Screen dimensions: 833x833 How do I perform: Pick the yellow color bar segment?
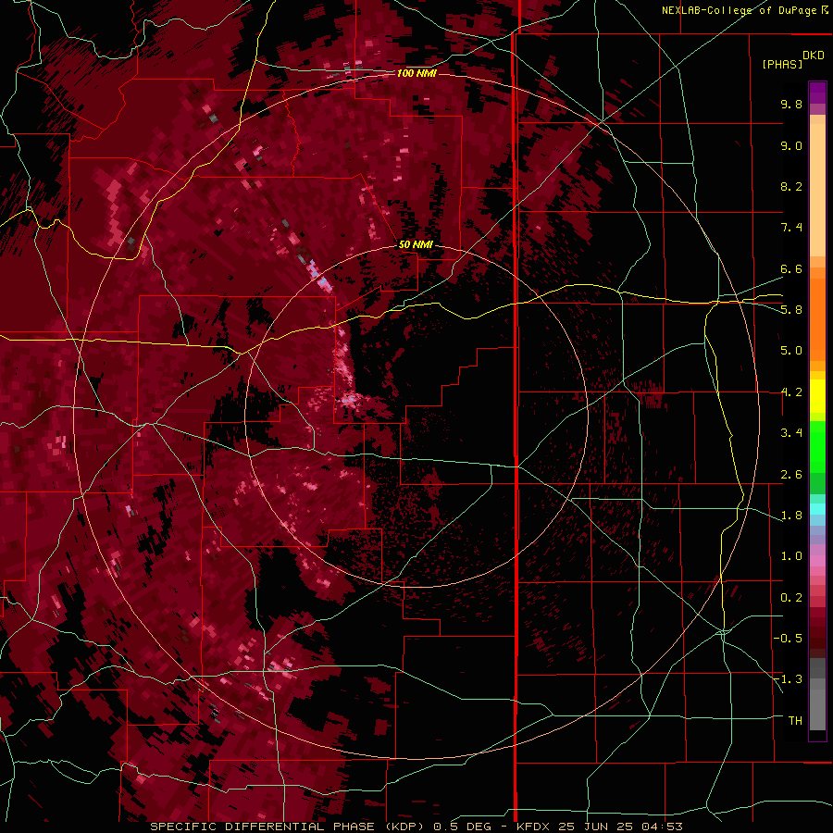(x=817, y=396)
